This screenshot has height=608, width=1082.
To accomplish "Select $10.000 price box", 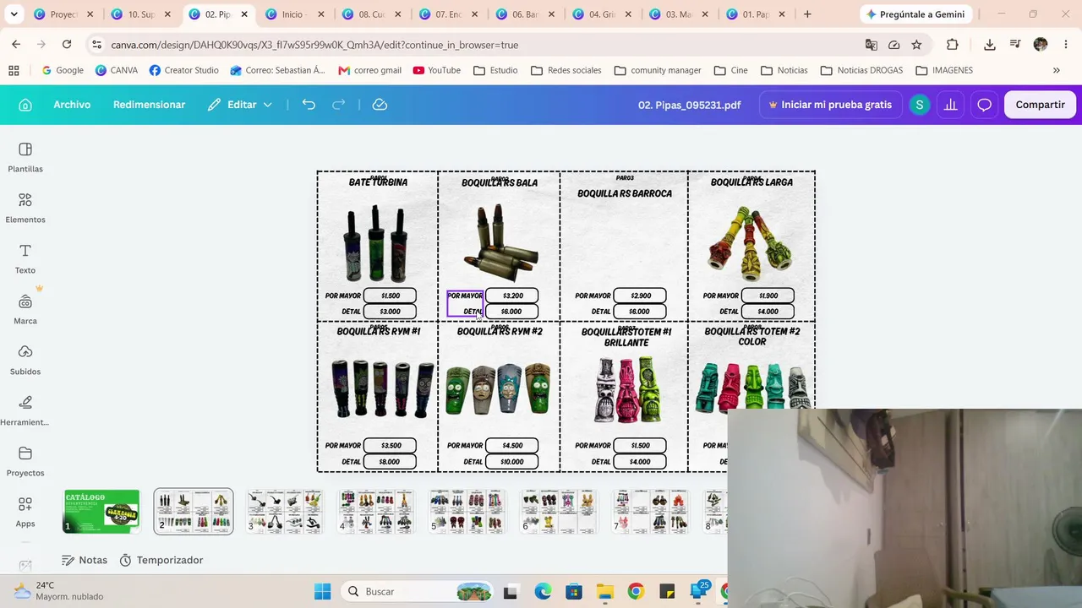I will 512,462.
